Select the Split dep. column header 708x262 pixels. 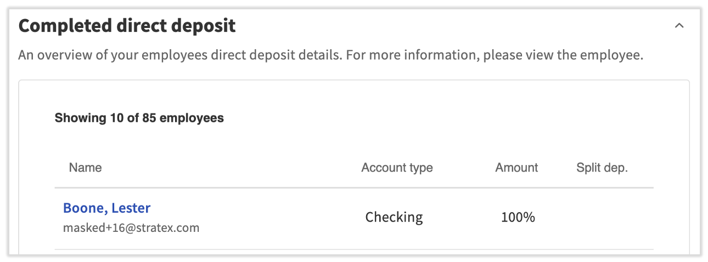click(602, 168)
